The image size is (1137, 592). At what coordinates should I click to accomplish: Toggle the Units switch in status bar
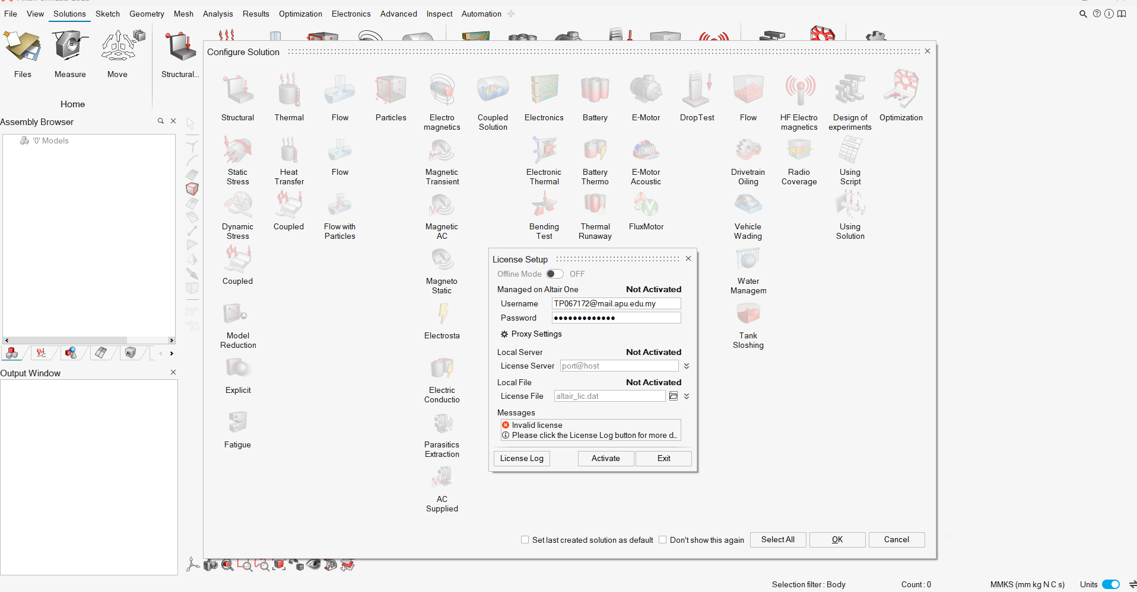[1111, 584]
